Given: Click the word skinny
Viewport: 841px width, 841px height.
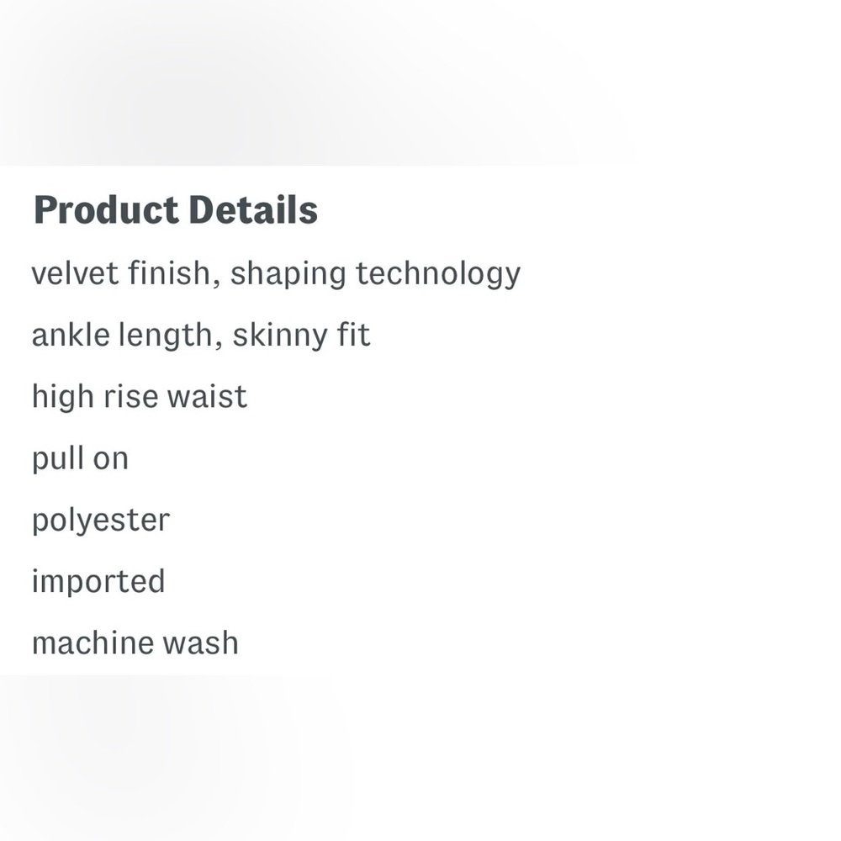Looking at the screenshot, I should 280,336.
